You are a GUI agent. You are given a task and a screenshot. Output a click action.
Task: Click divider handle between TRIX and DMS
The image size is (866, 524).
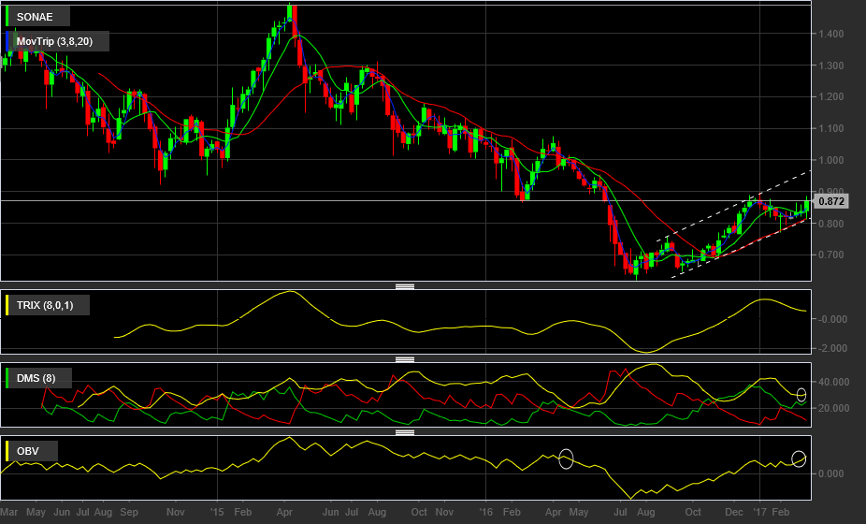(405, 359)
